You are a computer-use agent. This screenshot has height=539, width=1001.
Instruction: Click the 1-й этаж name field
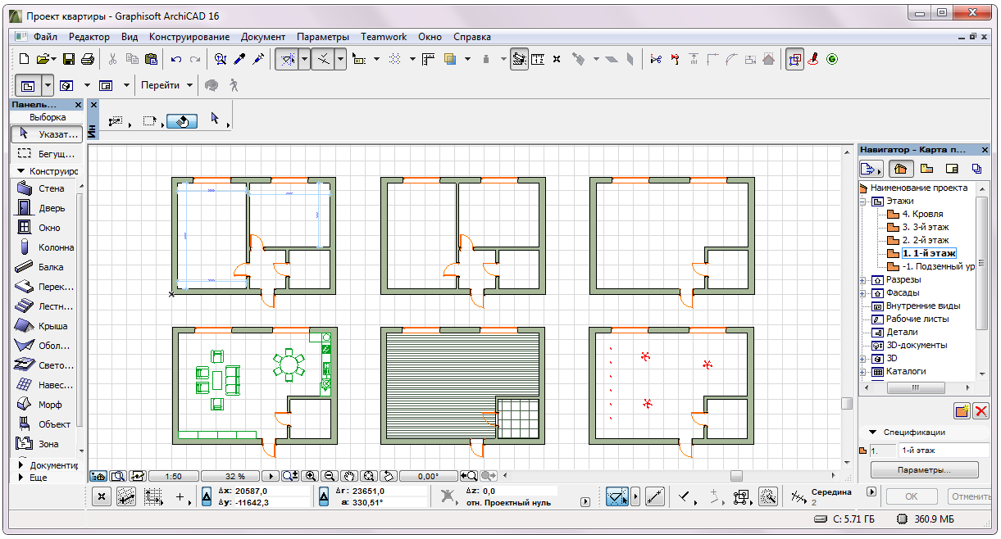pyautogui.click(x=944, y=451)
